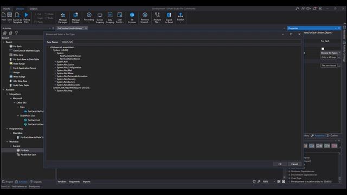Switch to Outline tab in right panel

click(x=332, y=135)
